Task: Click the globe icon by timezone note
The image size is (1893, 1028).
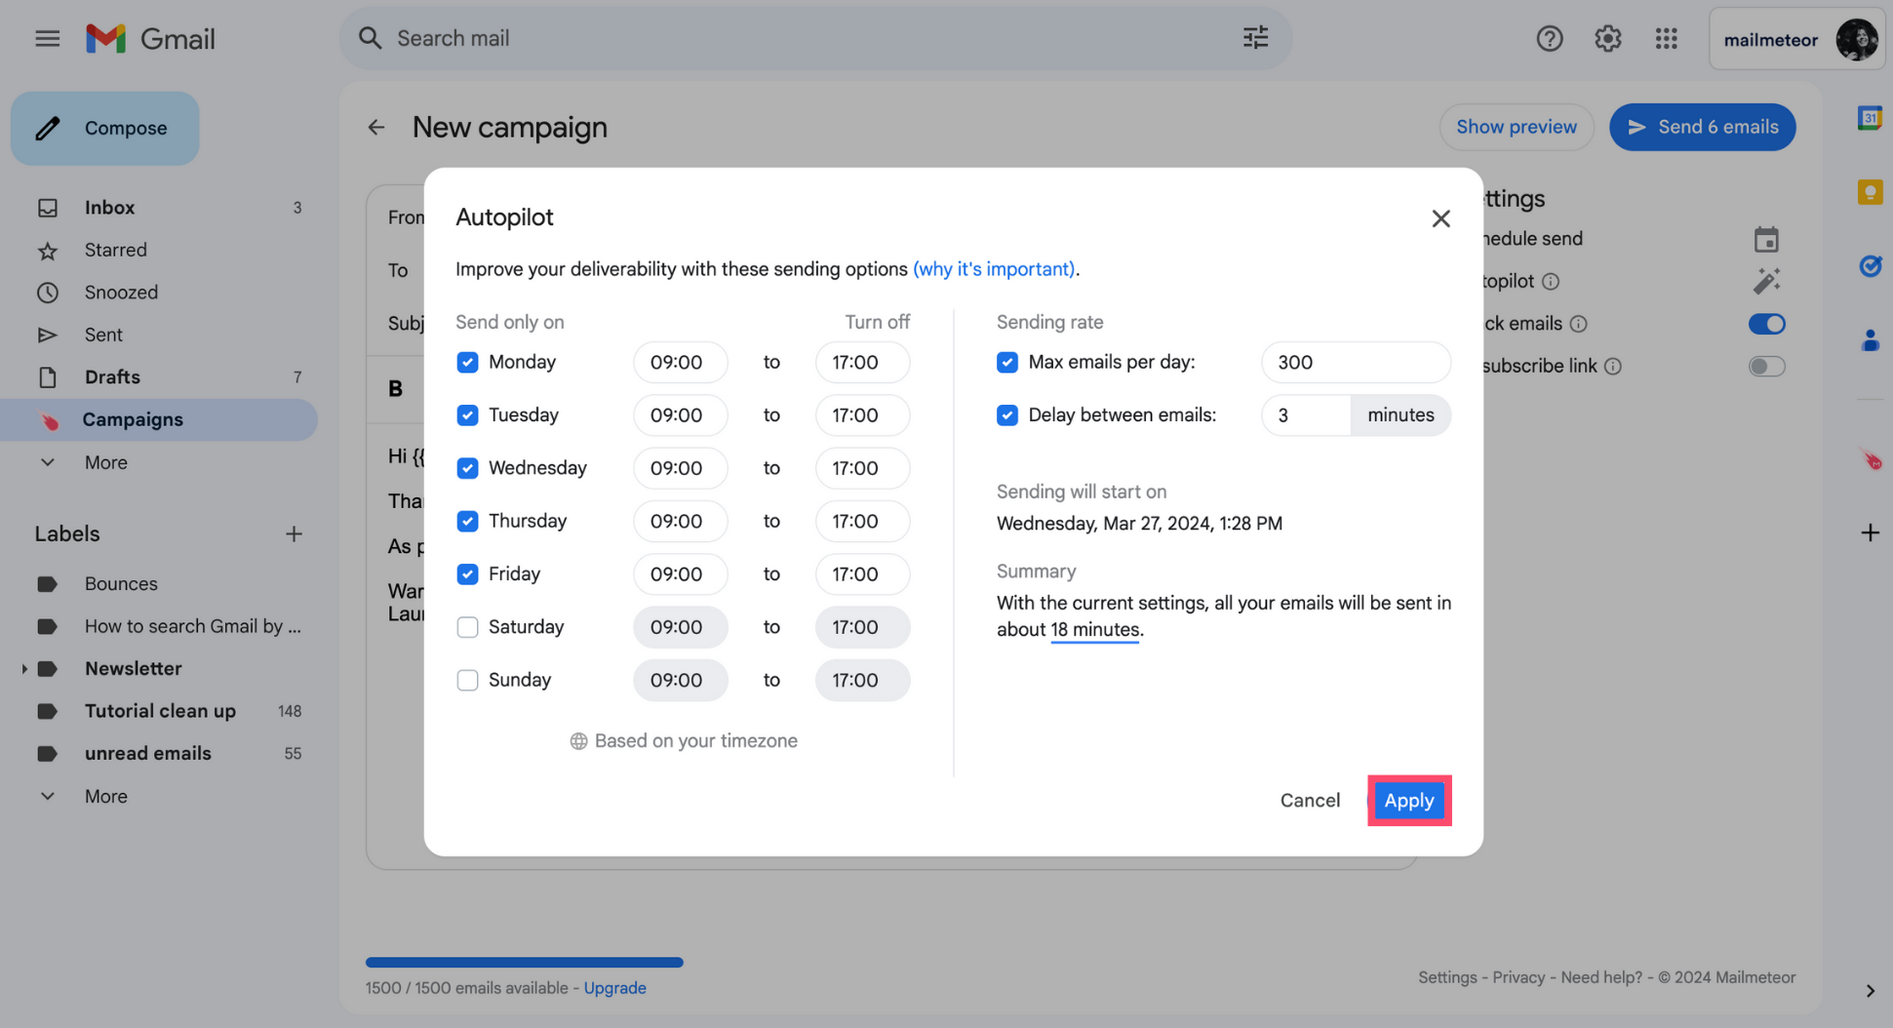Action: tap(578, 741)
